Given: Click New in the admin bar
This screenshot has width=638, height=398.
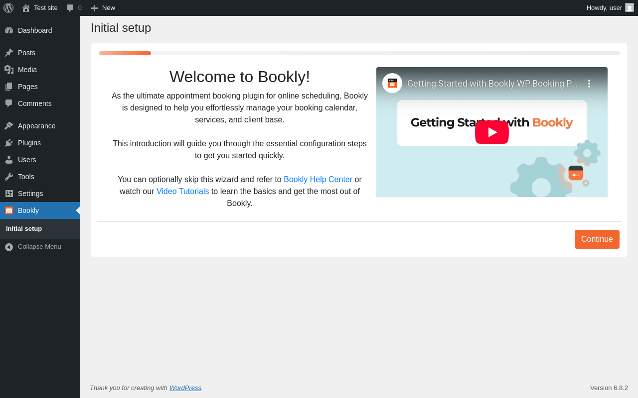Looking at the screenshot, I should tap(109, 8).
